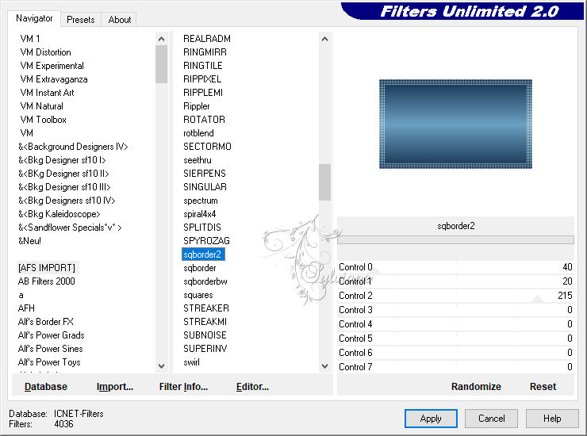Select AB Filters 2000 category

[x=47, y=281]
